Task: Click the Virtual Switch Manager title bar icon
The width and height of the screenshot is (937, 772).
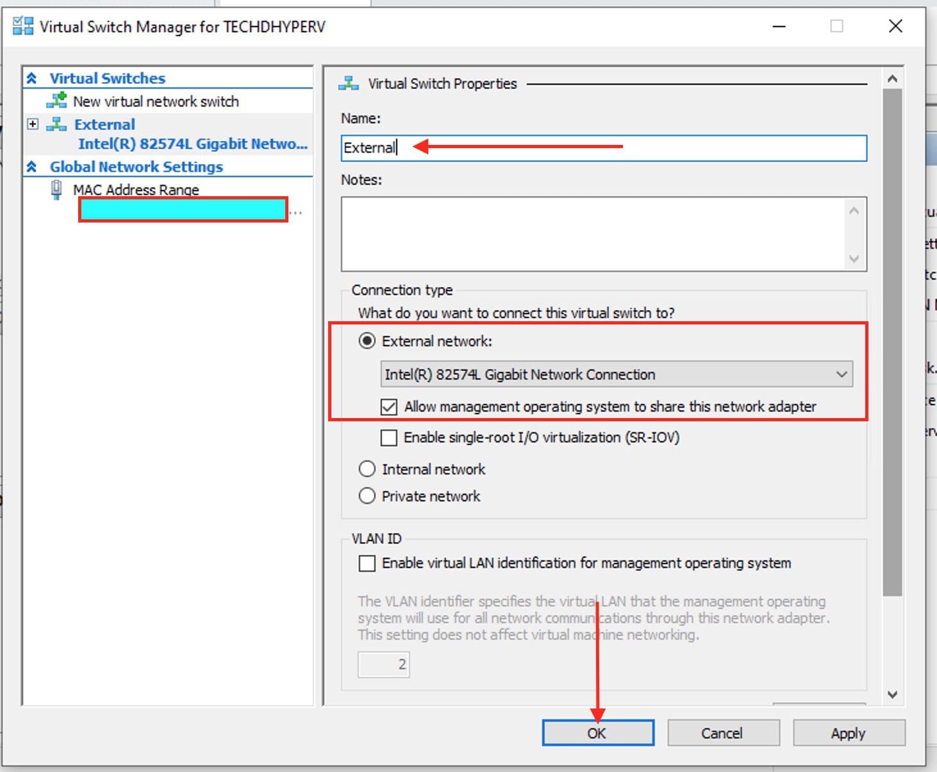Action: coord(22,26)
